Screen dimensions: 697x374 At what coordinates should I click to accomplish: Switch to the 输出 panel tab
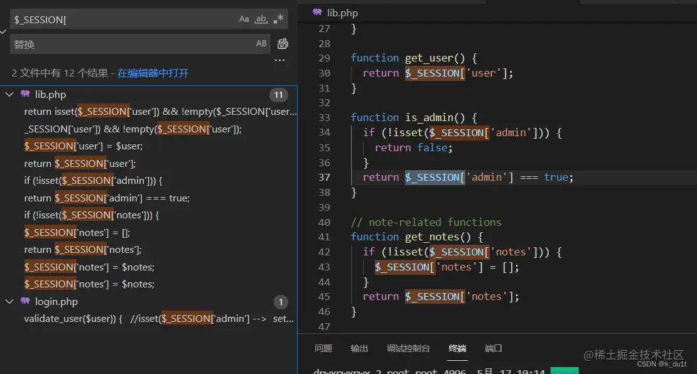(359, 348)
